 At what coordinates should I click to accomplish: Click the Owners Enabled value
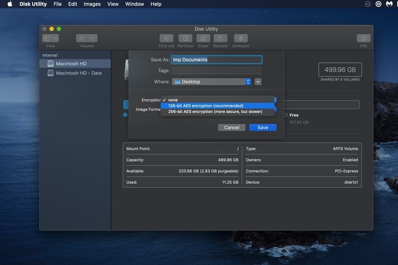(350, 160)
